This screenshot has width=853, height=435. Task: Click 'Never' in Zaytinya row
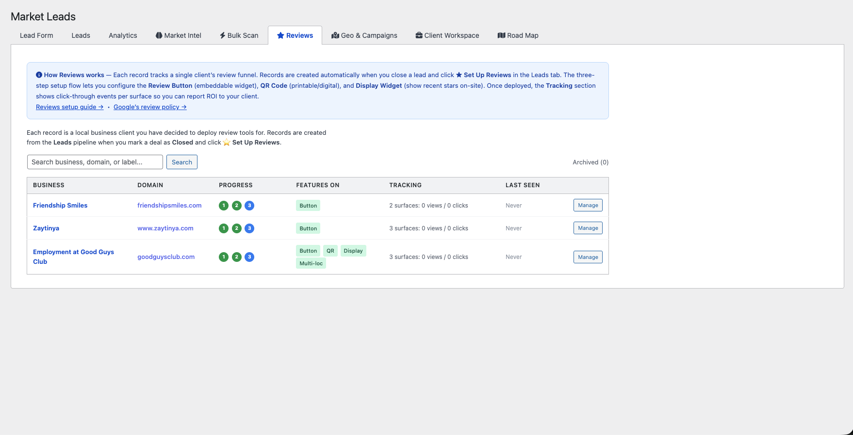[514, 228]
